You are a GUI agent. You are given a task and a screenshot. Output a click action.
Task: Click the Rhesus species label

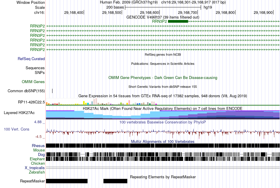[38, 146]
